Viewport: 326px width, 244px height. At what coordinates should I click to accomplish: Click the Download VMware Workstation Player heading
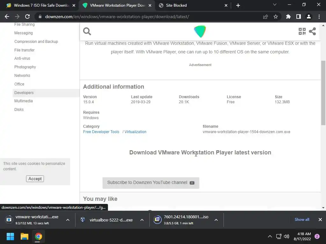200,152
